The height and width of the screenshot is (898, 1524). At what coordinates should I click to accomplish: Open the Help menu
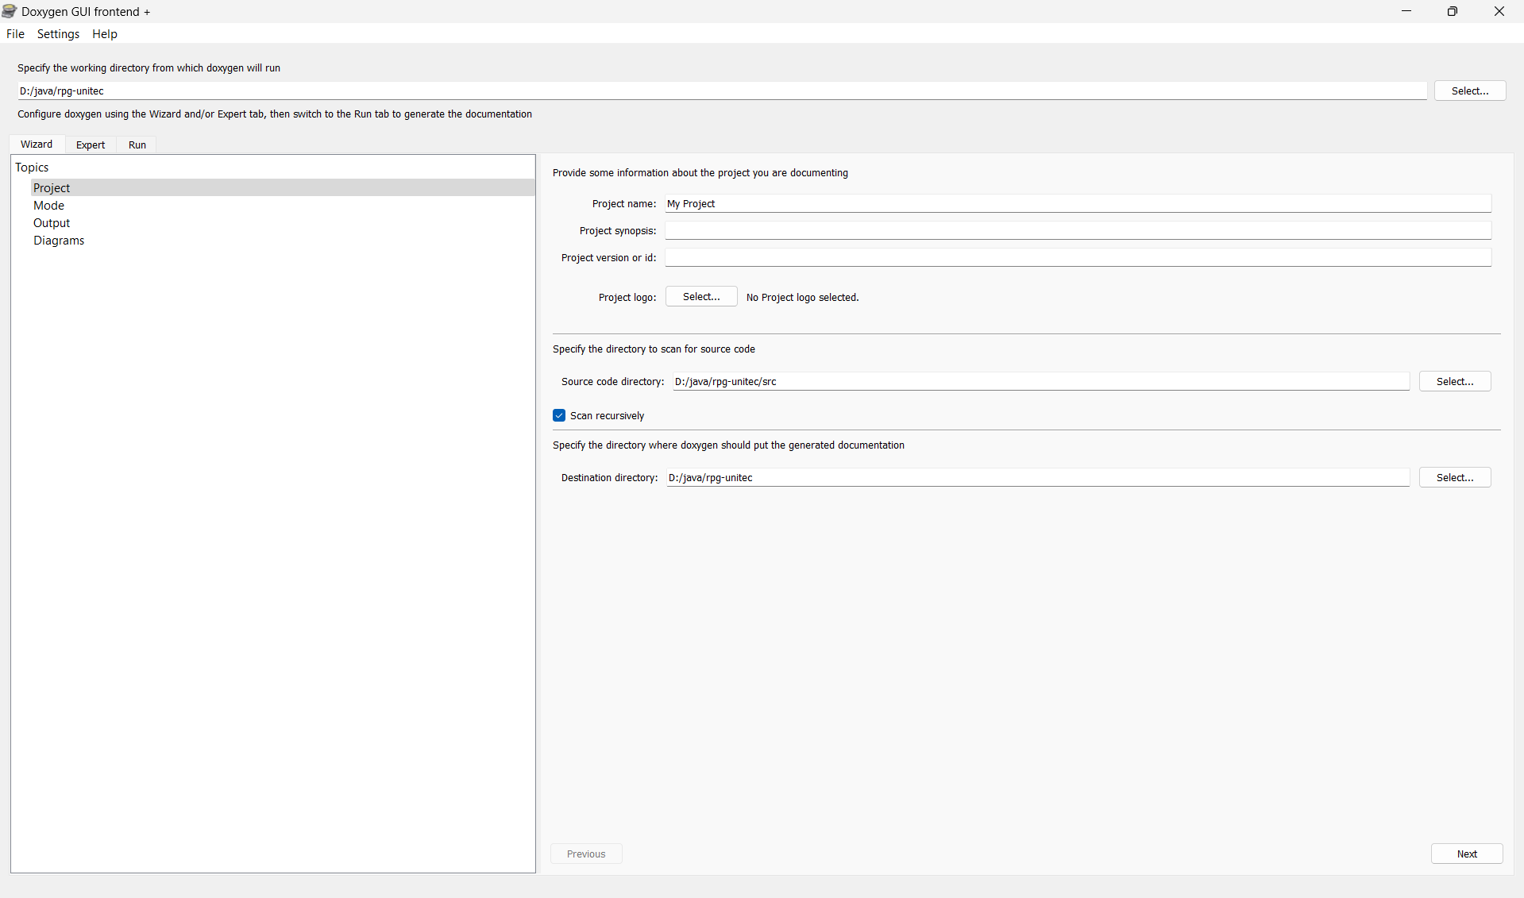tap(104, 33)
